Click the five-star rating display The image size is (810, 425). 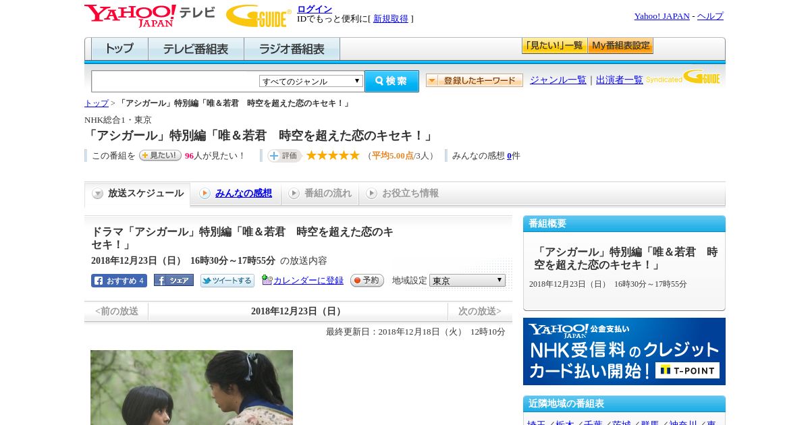tap(333, 156)
